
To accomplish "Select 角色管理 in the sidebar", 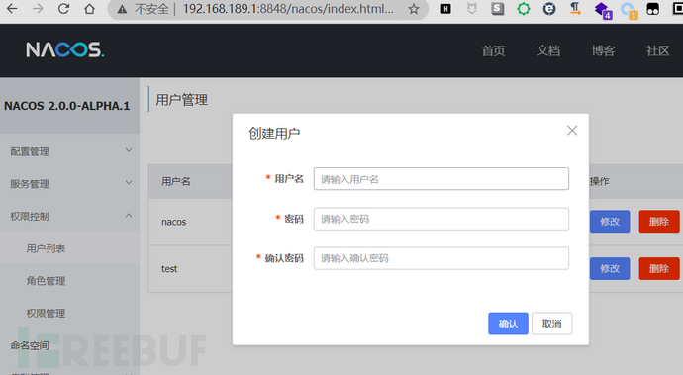I will tap(69, 280).
